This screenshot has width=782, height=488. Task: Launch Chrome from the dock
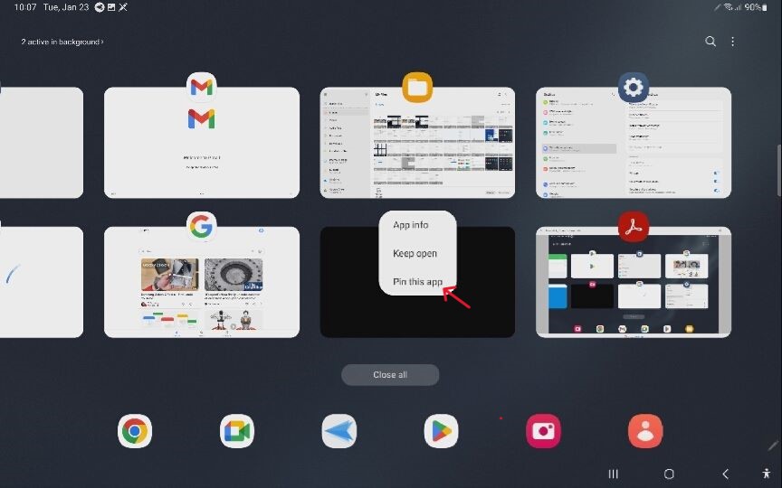click(135, 431)
